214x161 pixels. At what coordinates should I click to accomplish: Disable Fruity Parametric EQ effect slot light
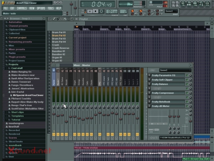click(x=187, y=75)
